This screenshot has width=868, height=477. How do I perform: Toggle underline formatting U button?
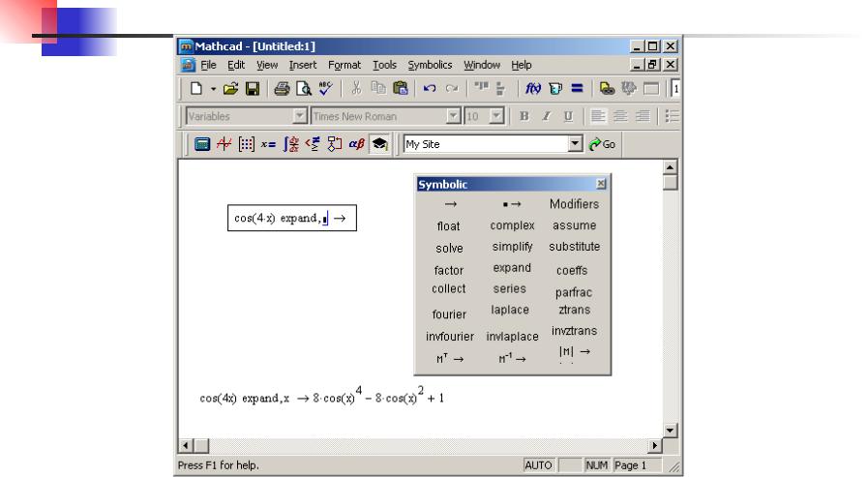[568, 116]
